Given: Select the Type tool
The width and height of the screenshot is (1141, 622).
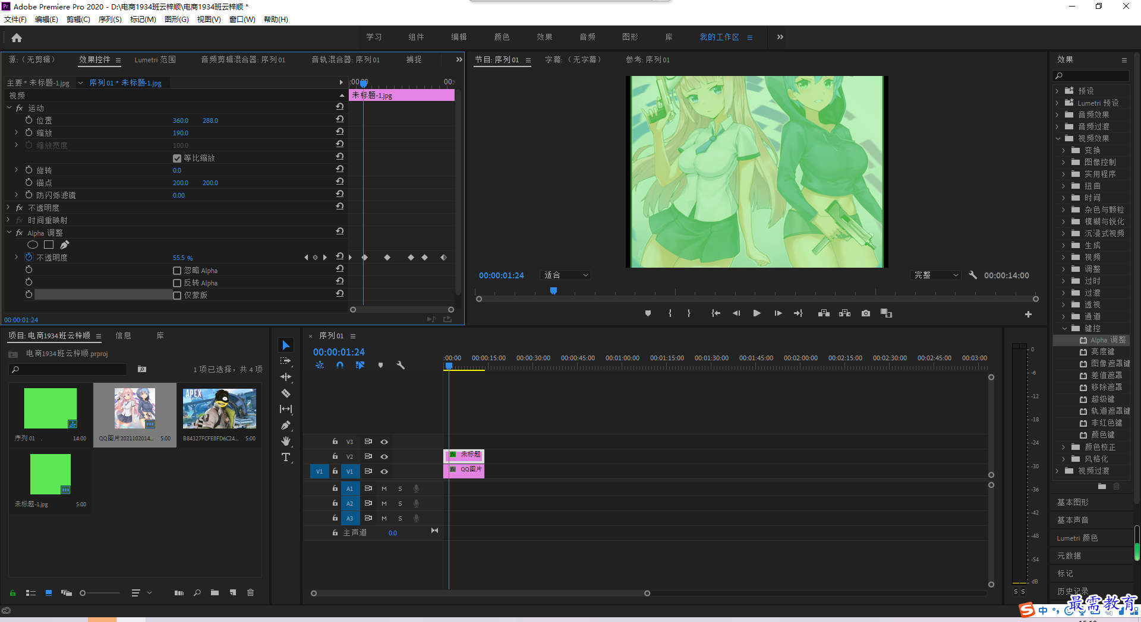Looking at the screenshot, I should point(286,457).
